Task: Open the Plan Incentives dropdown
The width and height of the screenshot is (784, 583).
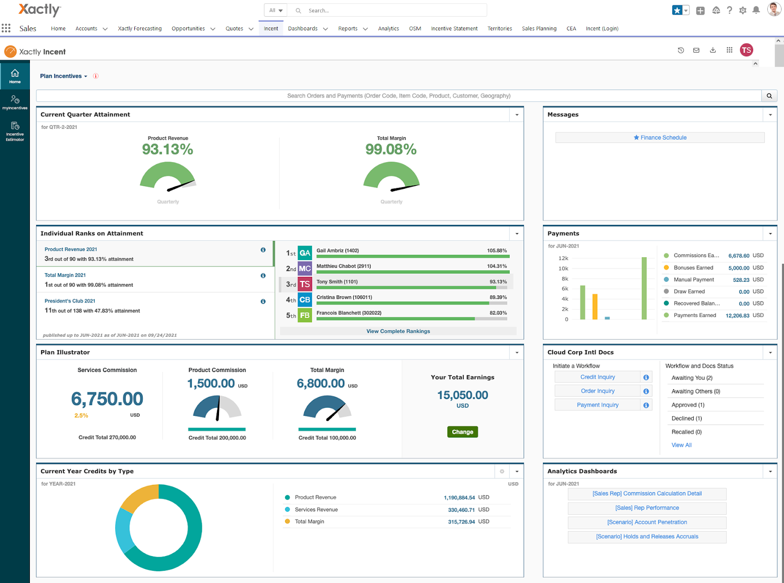Action: (x=63, y=76)
